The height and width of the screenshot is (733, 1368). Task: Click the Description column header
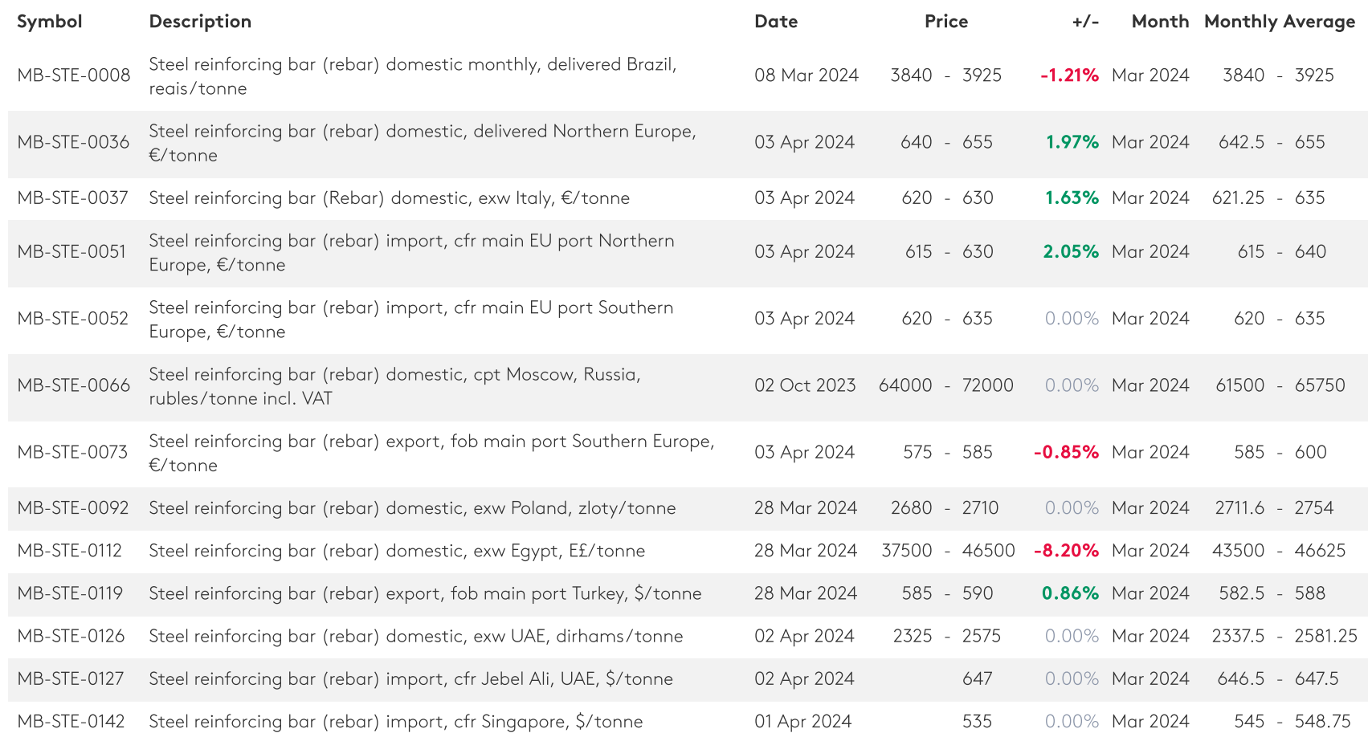(200, 22)
